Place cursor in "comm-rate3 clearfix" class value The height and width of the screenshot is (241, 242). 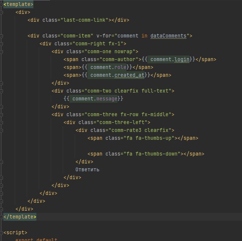140,130
